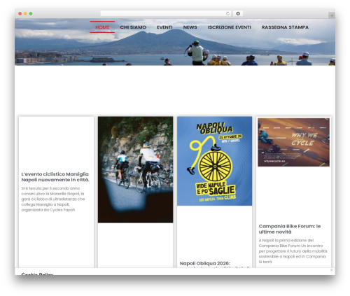Navigate to NEWS section

click(x=190, y=27)
